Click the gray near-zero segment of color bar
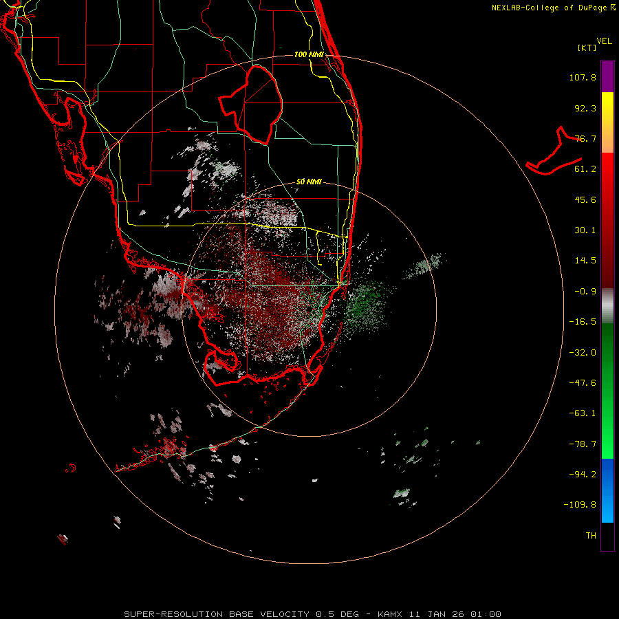Viewport: 619px width, 619px height. coord(607,306)
